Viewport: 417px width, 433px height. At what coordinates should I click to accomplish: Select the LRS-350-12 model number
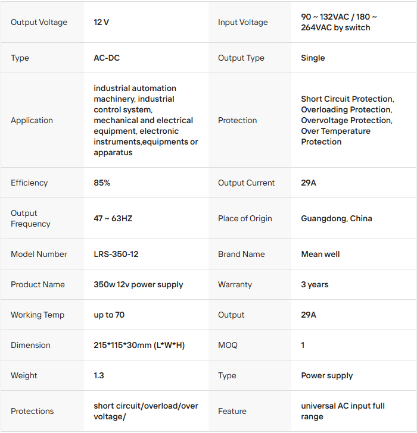[116, 255]
